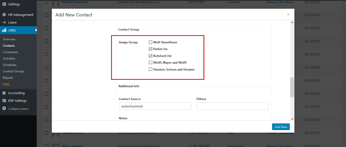Open the Contact Groups submenu item
The width and height of the screenshot is (346, 147).
(13, 71)
